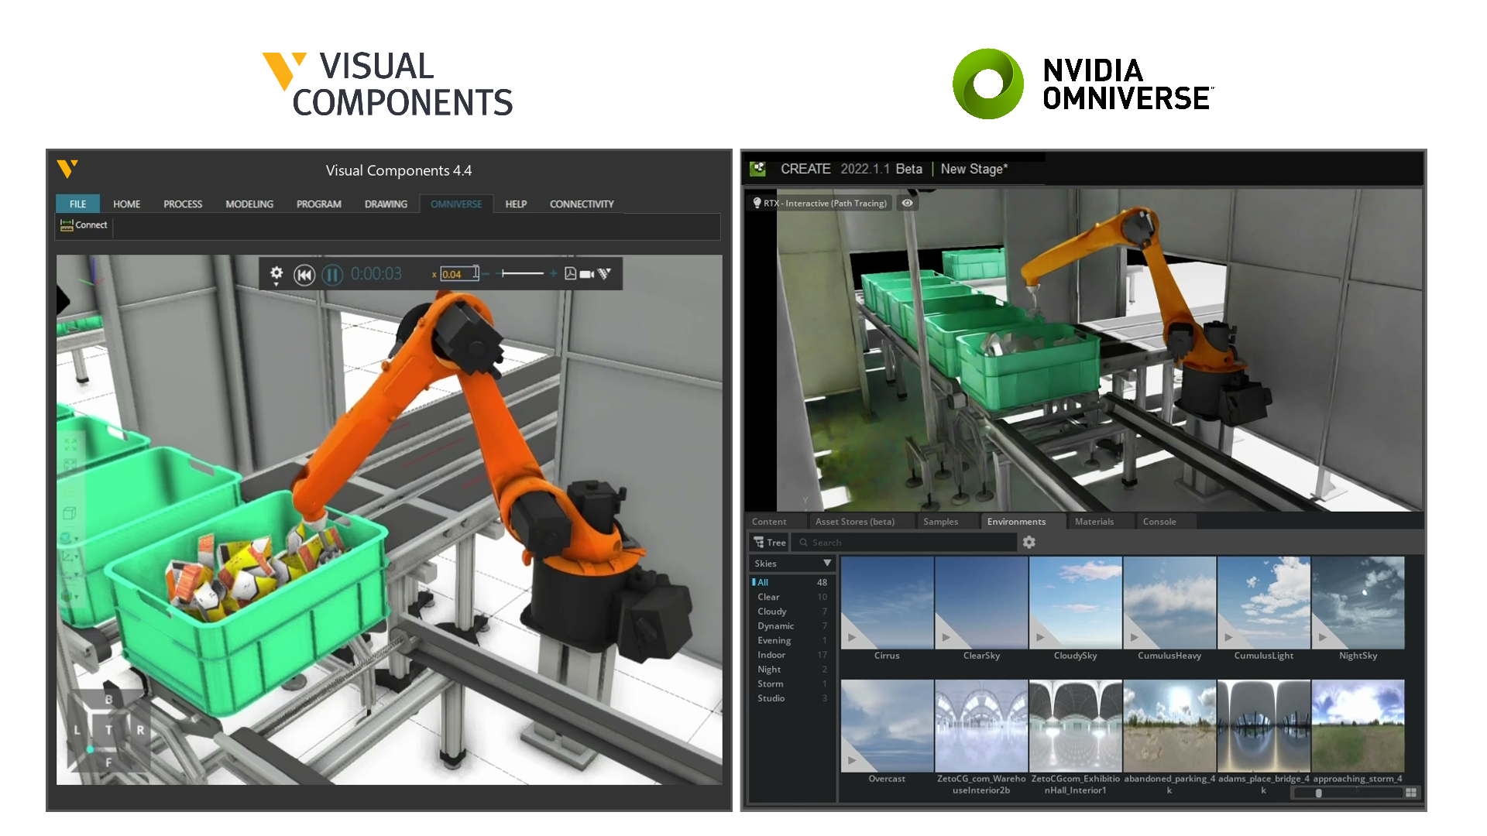Open the playback settings gear

276,272
